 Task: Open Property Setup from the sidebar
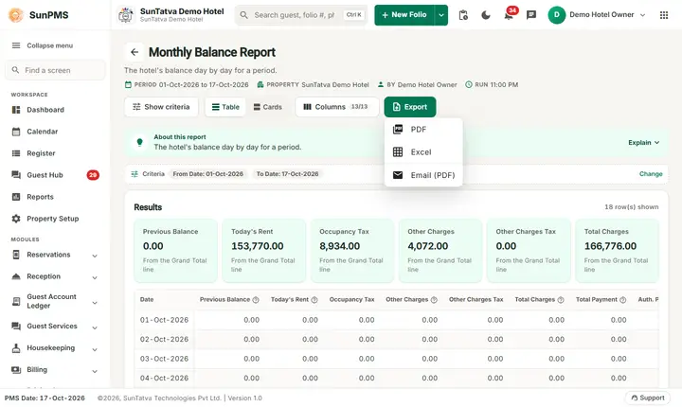click(x=55, y=219)
